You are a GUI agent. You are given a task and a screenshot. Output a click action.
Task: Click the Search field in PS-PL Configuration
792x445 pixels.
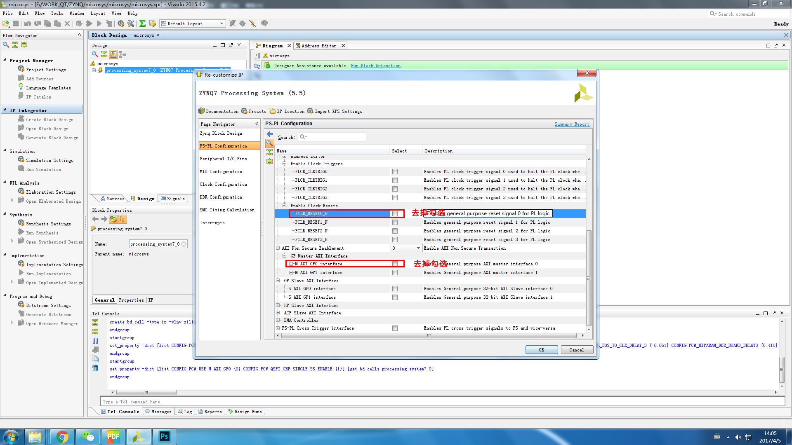tap(332, 137)
